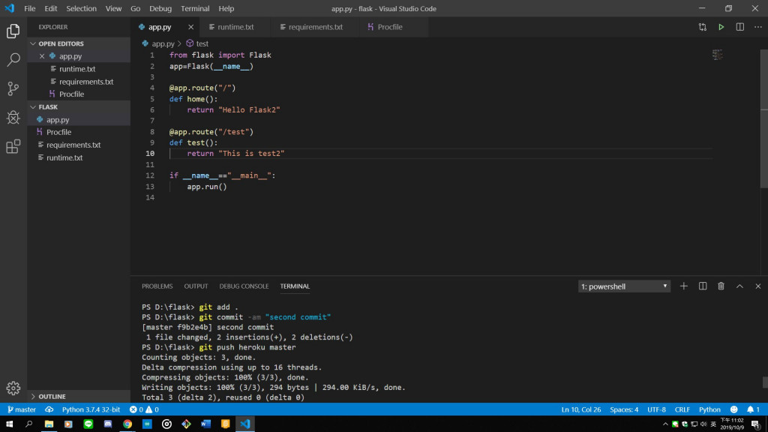Click the test symbol in breadcrumb
The image size is (768, 432).
(197, 43)
